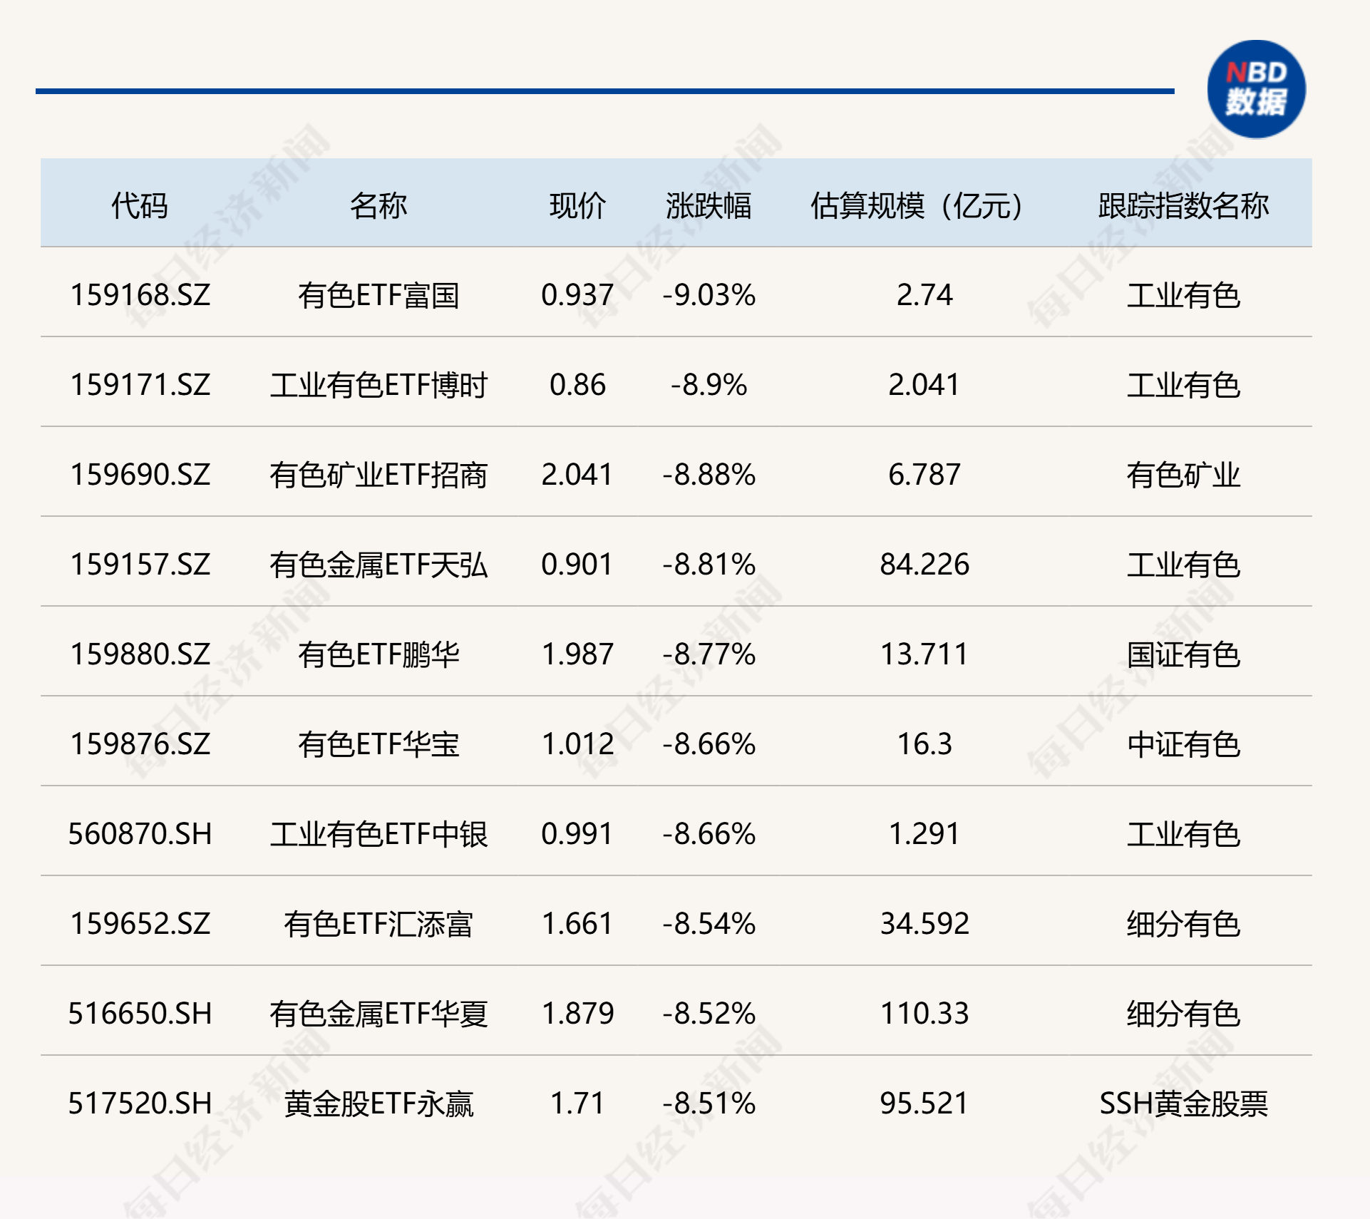The width and height of the screenshot is (1370, 1219).
Task: Click the 涨跌幅 column header
Action: [x=709, y=205]
